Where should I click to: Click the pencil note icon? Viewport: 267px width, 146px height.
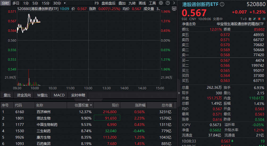click(255, 19)
